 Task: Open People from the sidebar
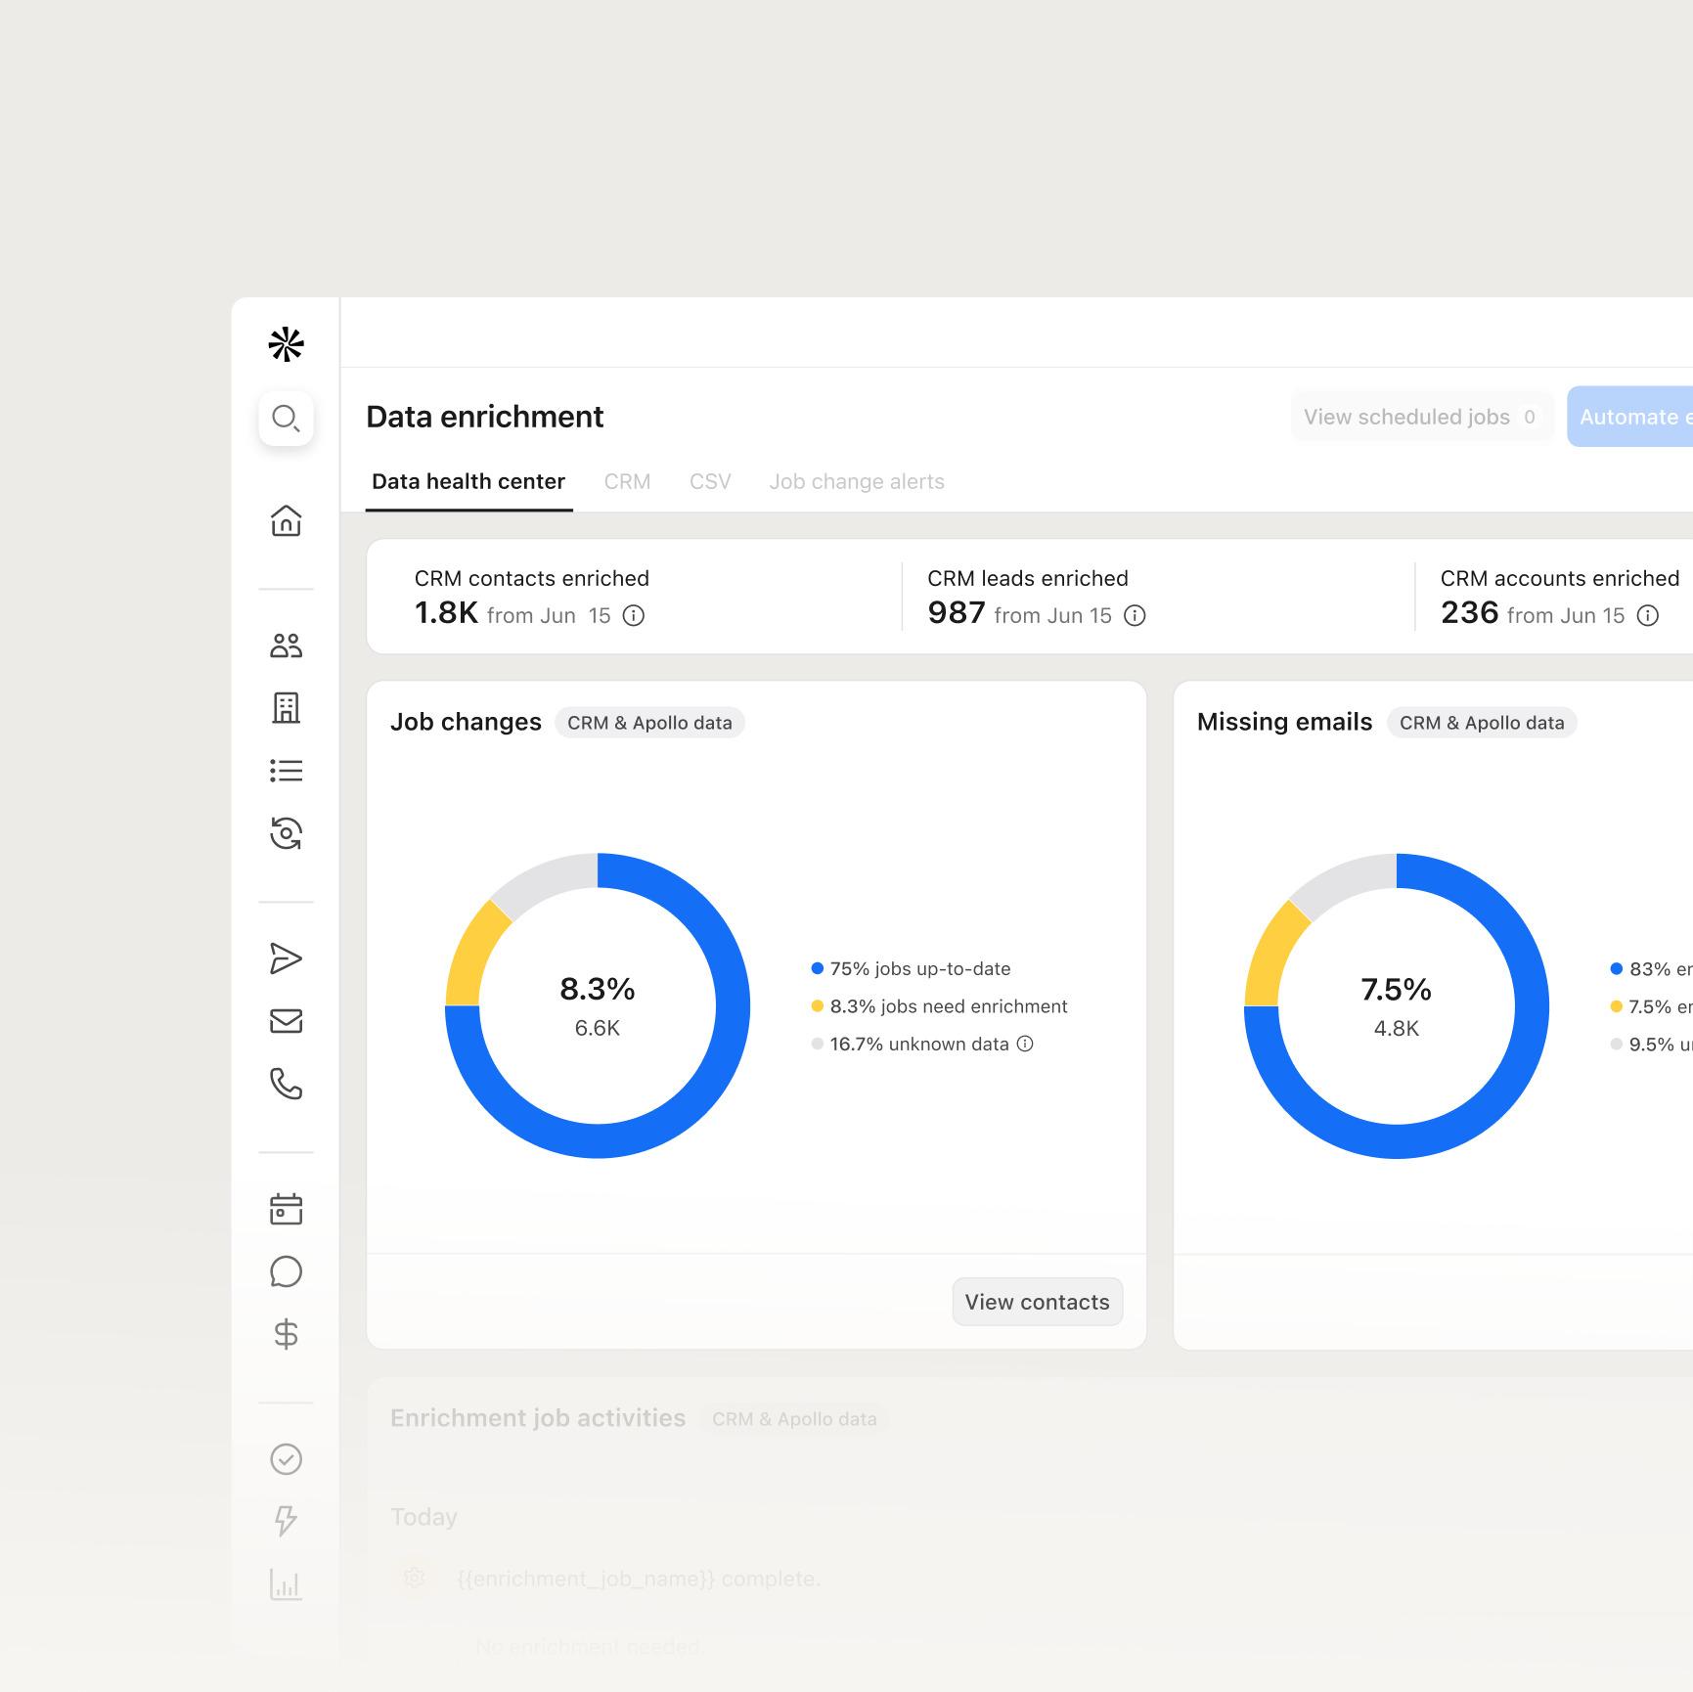(286, 646)
